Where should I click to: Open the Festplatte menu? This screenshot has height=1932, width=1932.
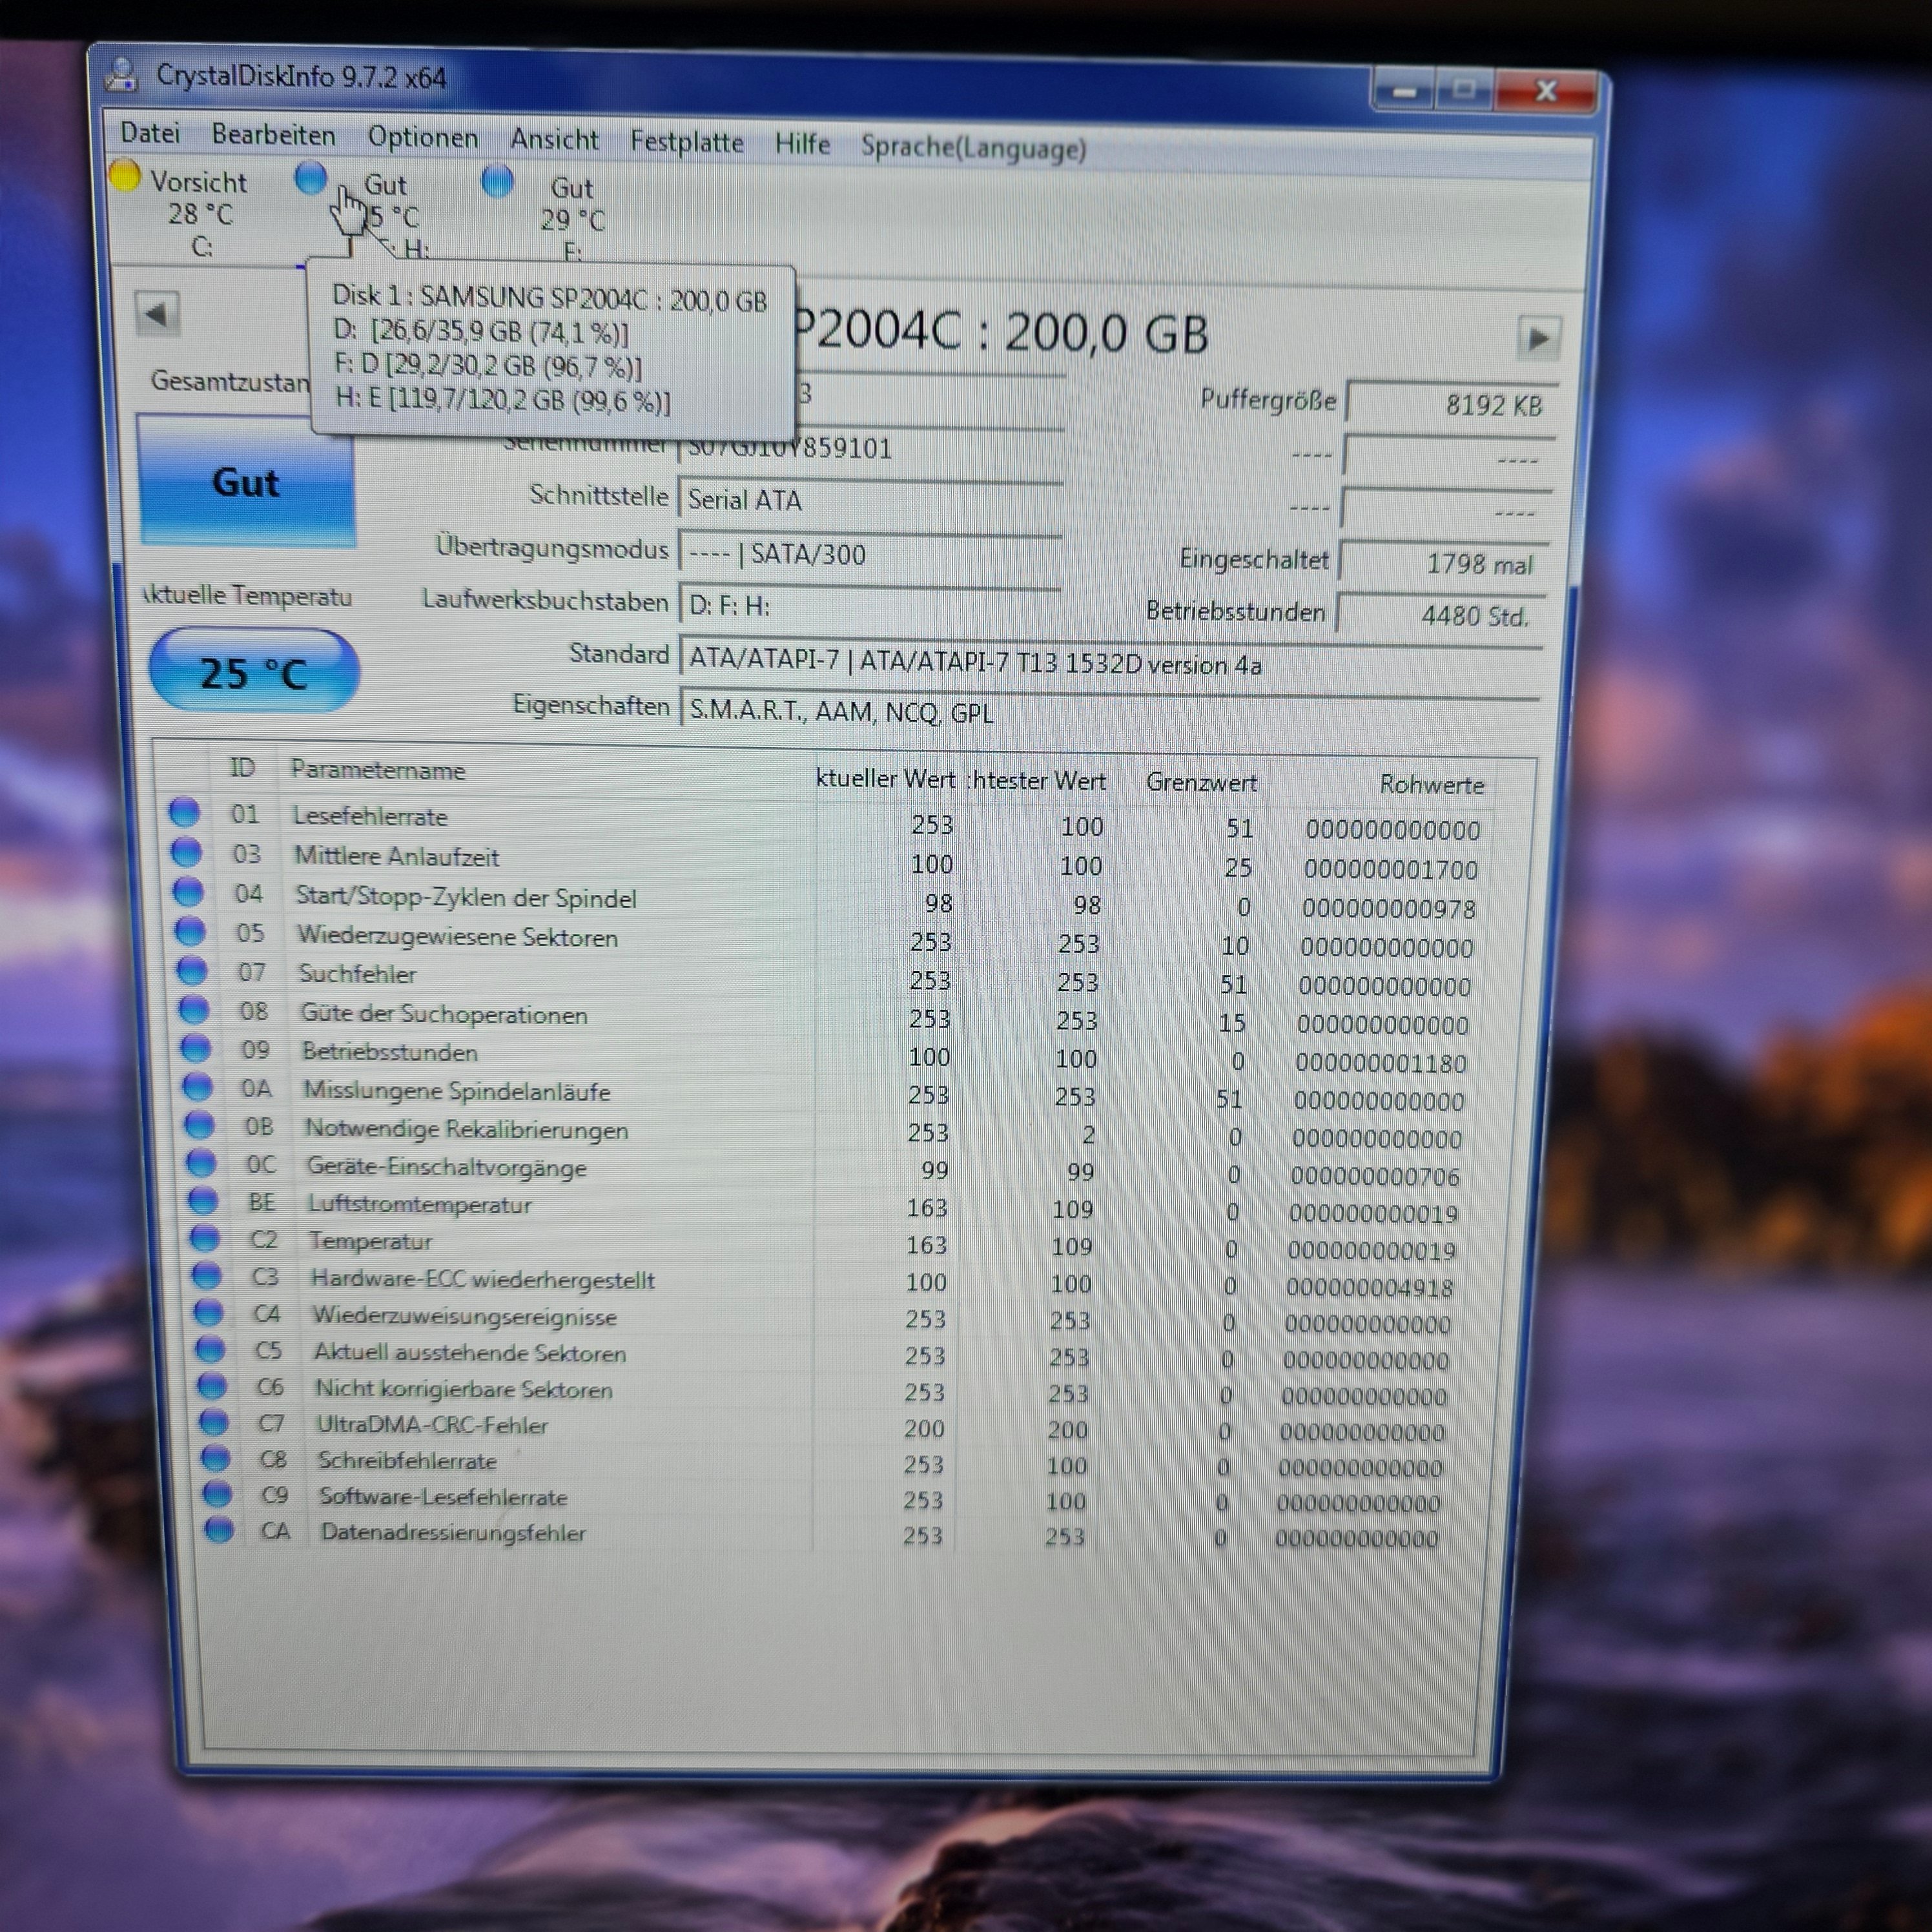(686, 142)
